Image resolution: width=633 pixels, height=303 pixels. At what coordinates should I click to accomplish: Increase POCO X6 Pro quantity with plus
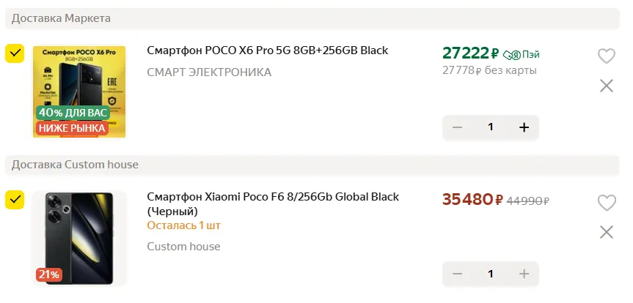pos(524,127)
